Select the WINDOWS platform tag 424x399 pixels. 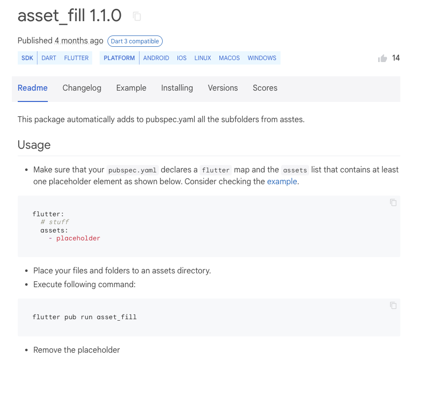(262, 58)
